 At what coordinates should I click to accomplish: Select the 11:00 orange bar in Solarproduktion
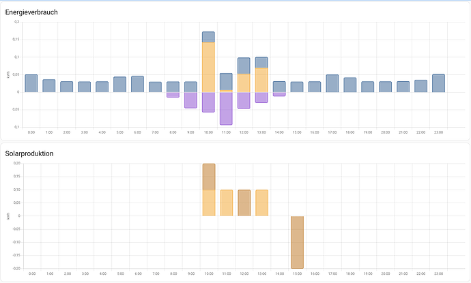[x=226, y=203]
